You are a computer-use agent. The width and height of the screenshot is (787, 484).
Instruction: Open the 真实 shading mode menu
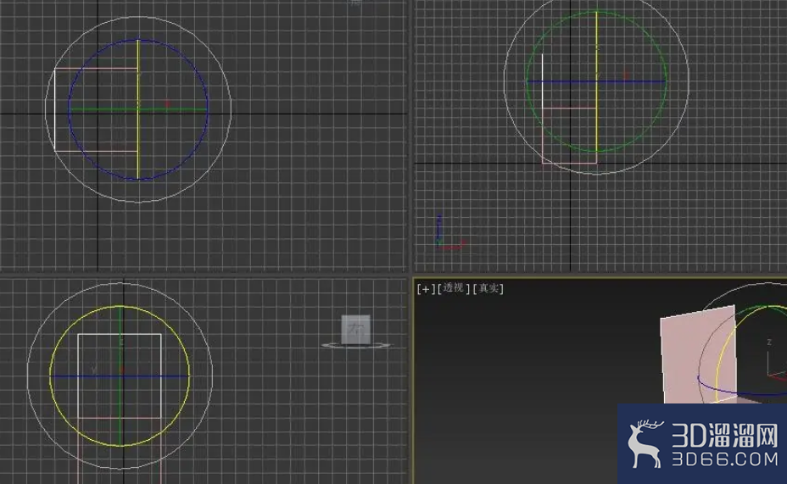[488, 288]
